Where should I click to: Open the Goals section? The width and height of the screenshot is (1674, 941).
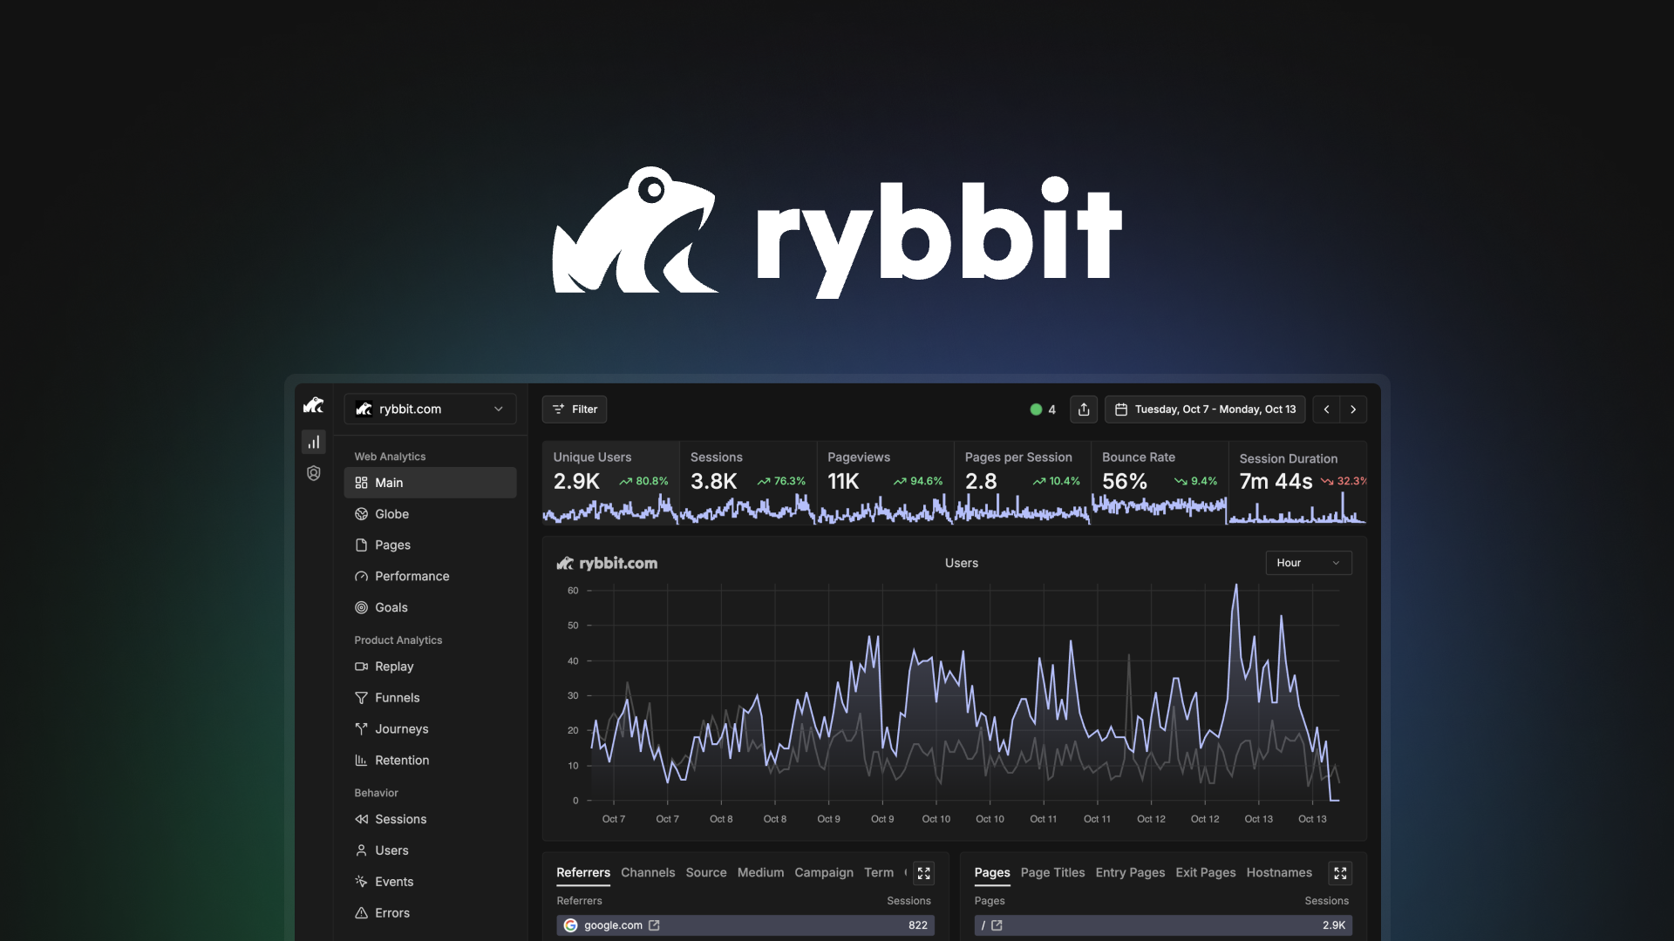click(391, 607)
